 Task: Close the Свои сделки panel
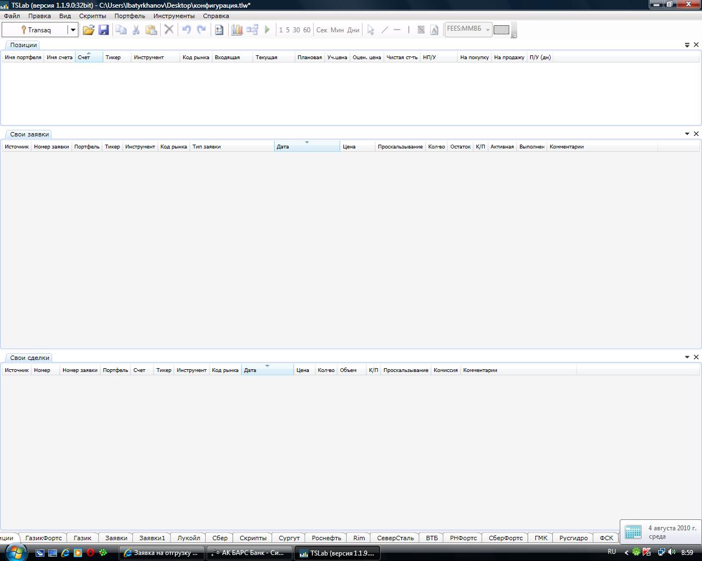click(x=697, y=357)
